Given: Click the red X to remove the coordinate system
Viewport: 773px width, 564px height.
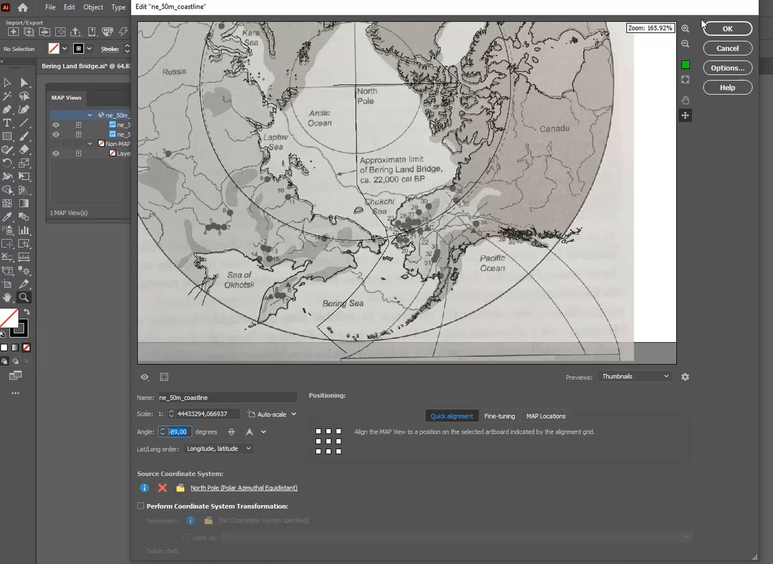Looking at the screenshot, I should tap(162, 488).
